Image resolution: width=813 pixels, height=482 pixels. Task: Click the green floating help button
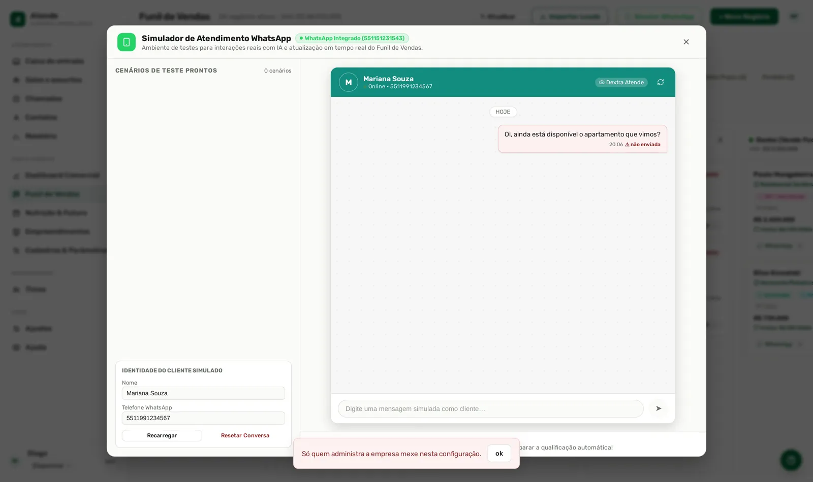click(791, 460)
